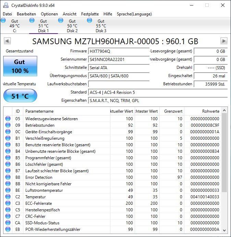231x237 pixels.
Task: Click status orb for attribute B4 row
Action: pos(8,151)
